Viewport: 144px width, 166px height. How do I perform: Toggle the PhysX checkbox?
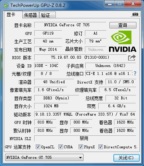[81, 147]
